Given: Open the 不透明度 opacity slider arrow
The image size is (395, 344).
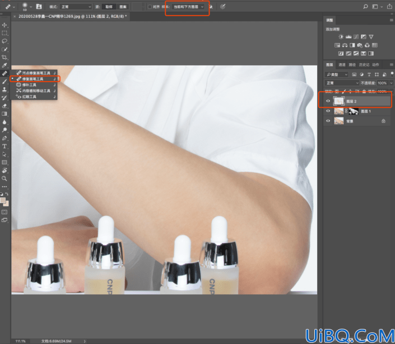Looking at the screenshot, I should 391,83.
